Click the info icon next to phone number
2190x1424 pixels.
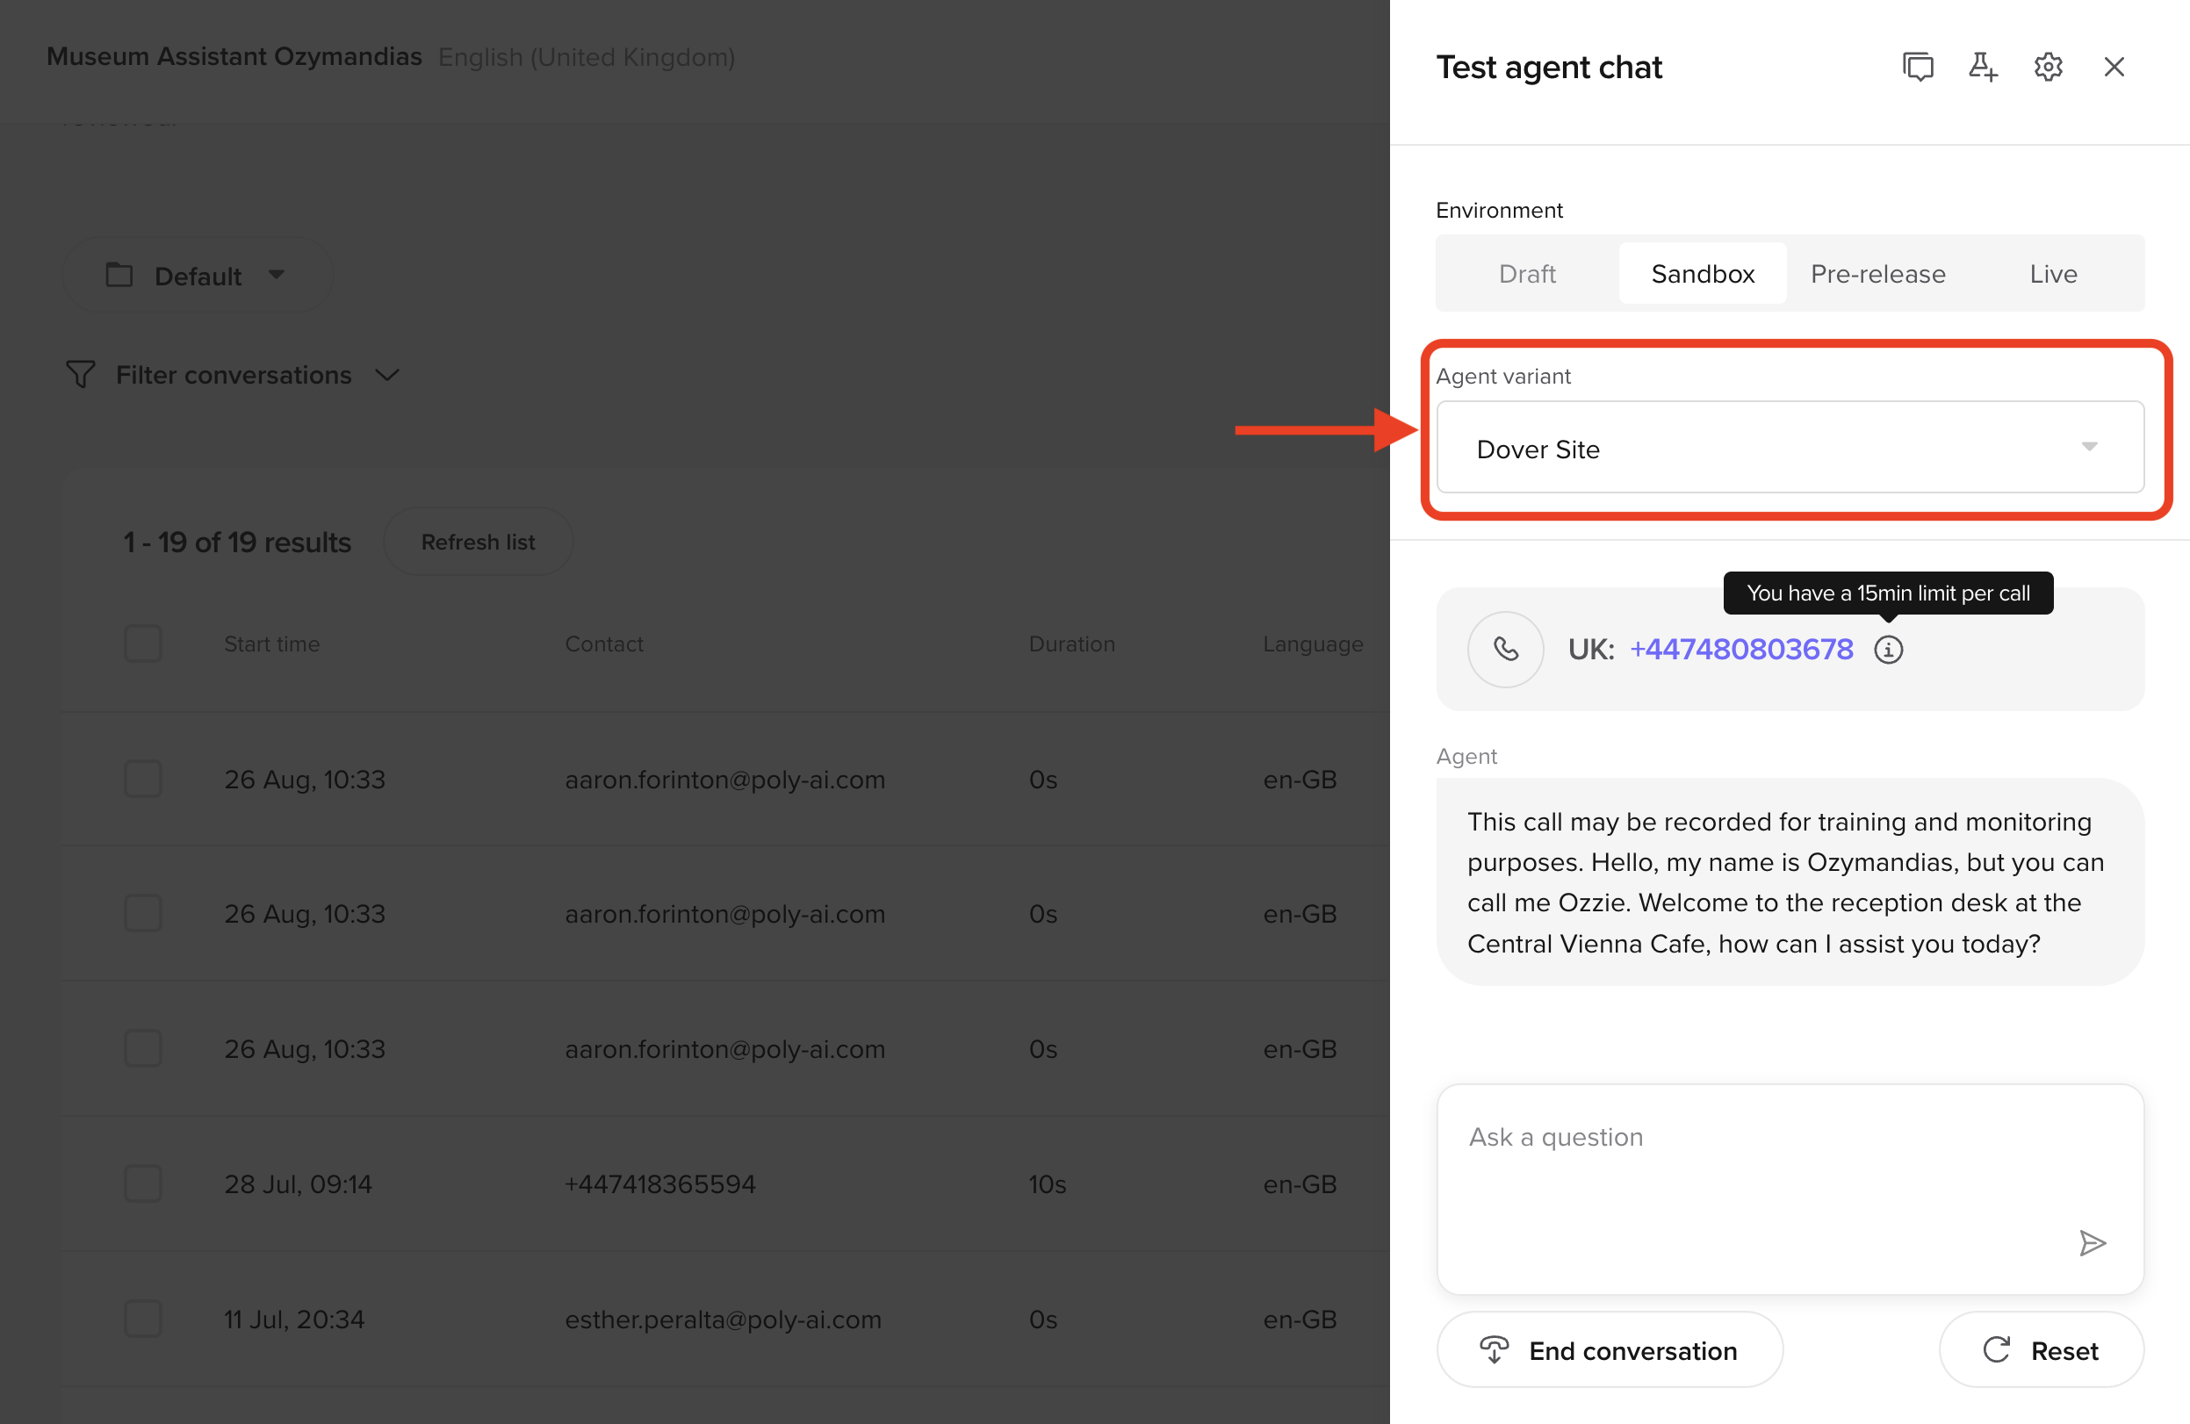tap(1888, 650)
